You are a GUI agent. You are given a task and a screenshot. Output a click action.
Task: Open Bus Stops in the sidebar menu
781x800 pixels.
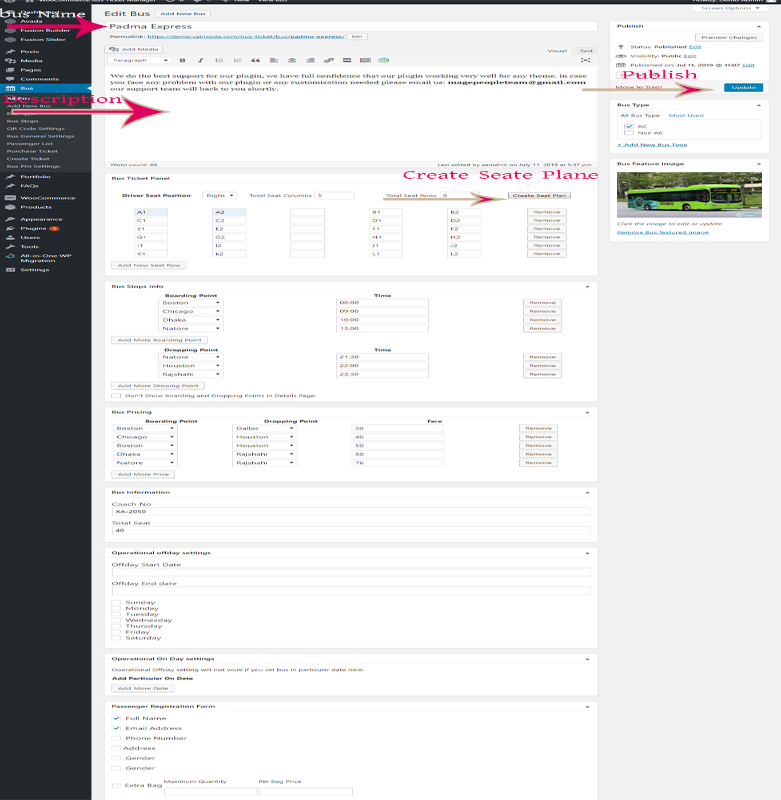[x=23, y=121]
